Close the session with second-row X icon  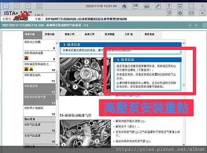203,13
